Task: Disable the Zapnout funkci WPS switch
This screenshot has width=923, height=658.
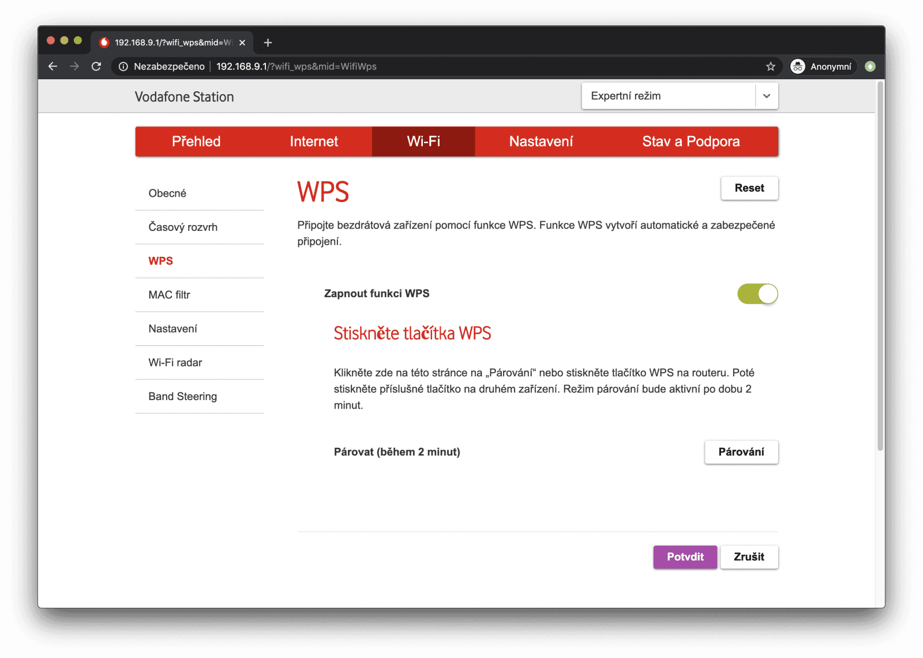Action: tap(757, 294)
